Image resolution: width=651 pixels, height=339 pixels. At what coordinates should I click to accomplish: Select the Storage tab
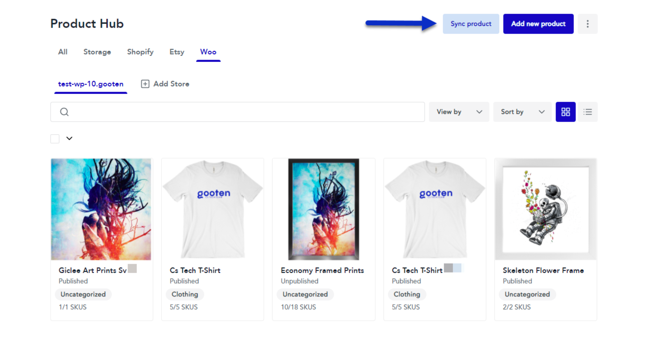[97, 52]
